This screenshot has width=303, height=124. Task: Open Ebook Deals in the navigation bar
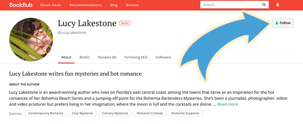51,5
